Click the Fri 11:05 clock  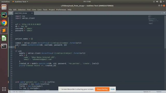point(87,2)
